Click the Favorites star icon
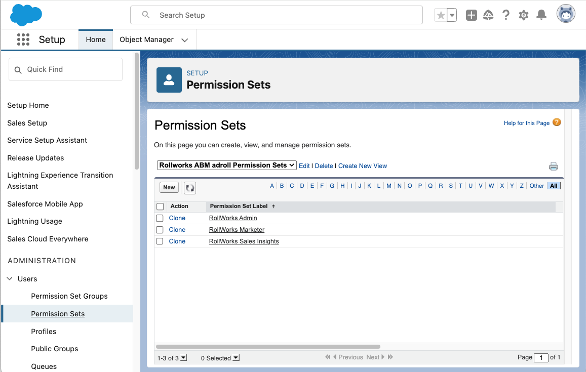The height and width of the screenshot is (372, 586). [441, 15]
